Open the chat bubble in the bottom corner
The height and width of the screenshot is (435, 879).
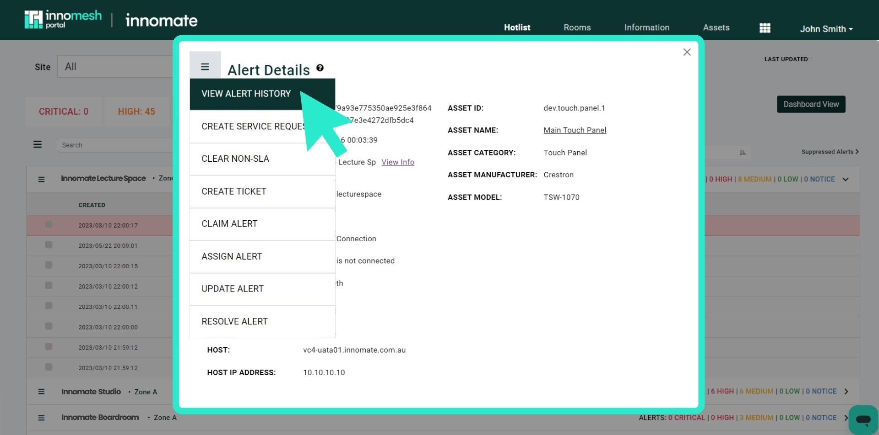pyautogui.click(x=863, y=419)
